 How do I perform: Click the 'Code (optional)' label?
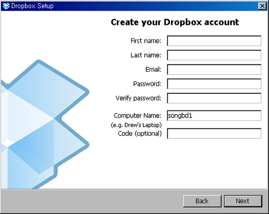pos(140,134)
